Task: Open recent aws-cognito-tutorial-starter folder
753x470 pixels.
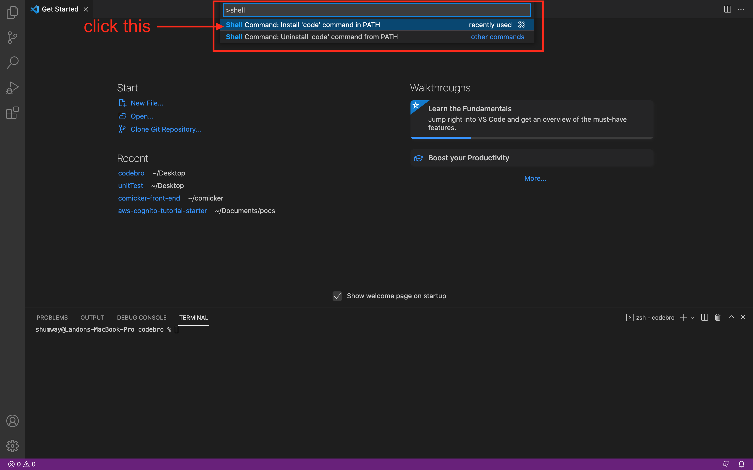Action: coord(162,211)
